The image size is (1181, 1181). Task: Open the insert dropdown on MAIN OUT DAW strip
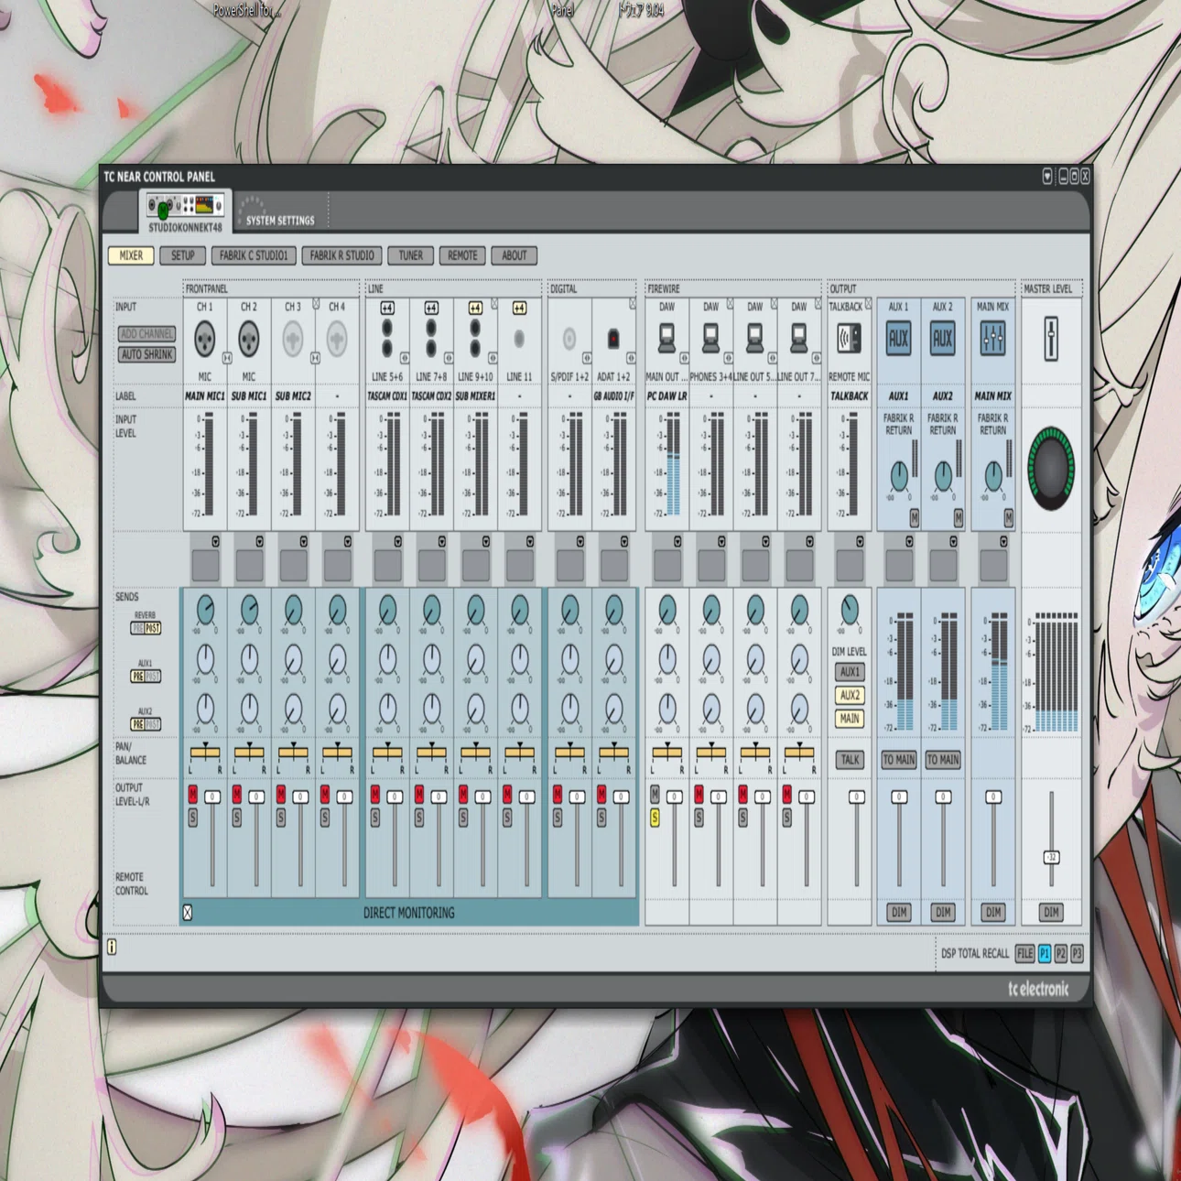click(677, 542)
